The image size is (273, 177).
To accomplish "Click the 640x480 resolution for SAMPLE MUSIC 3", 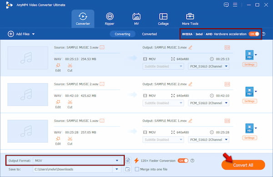I will pos(182,59).
